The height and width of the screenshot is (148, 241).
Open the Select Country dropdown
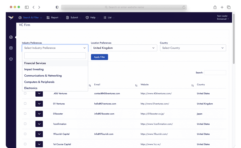[193, 48]
